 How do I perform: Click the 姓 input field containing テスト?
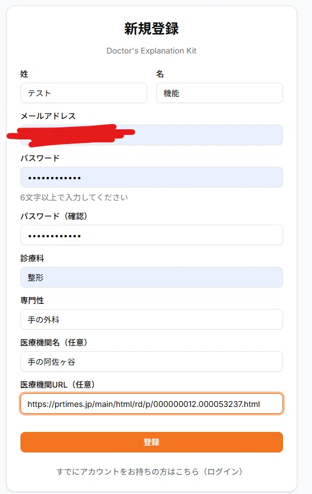point(84,93)
